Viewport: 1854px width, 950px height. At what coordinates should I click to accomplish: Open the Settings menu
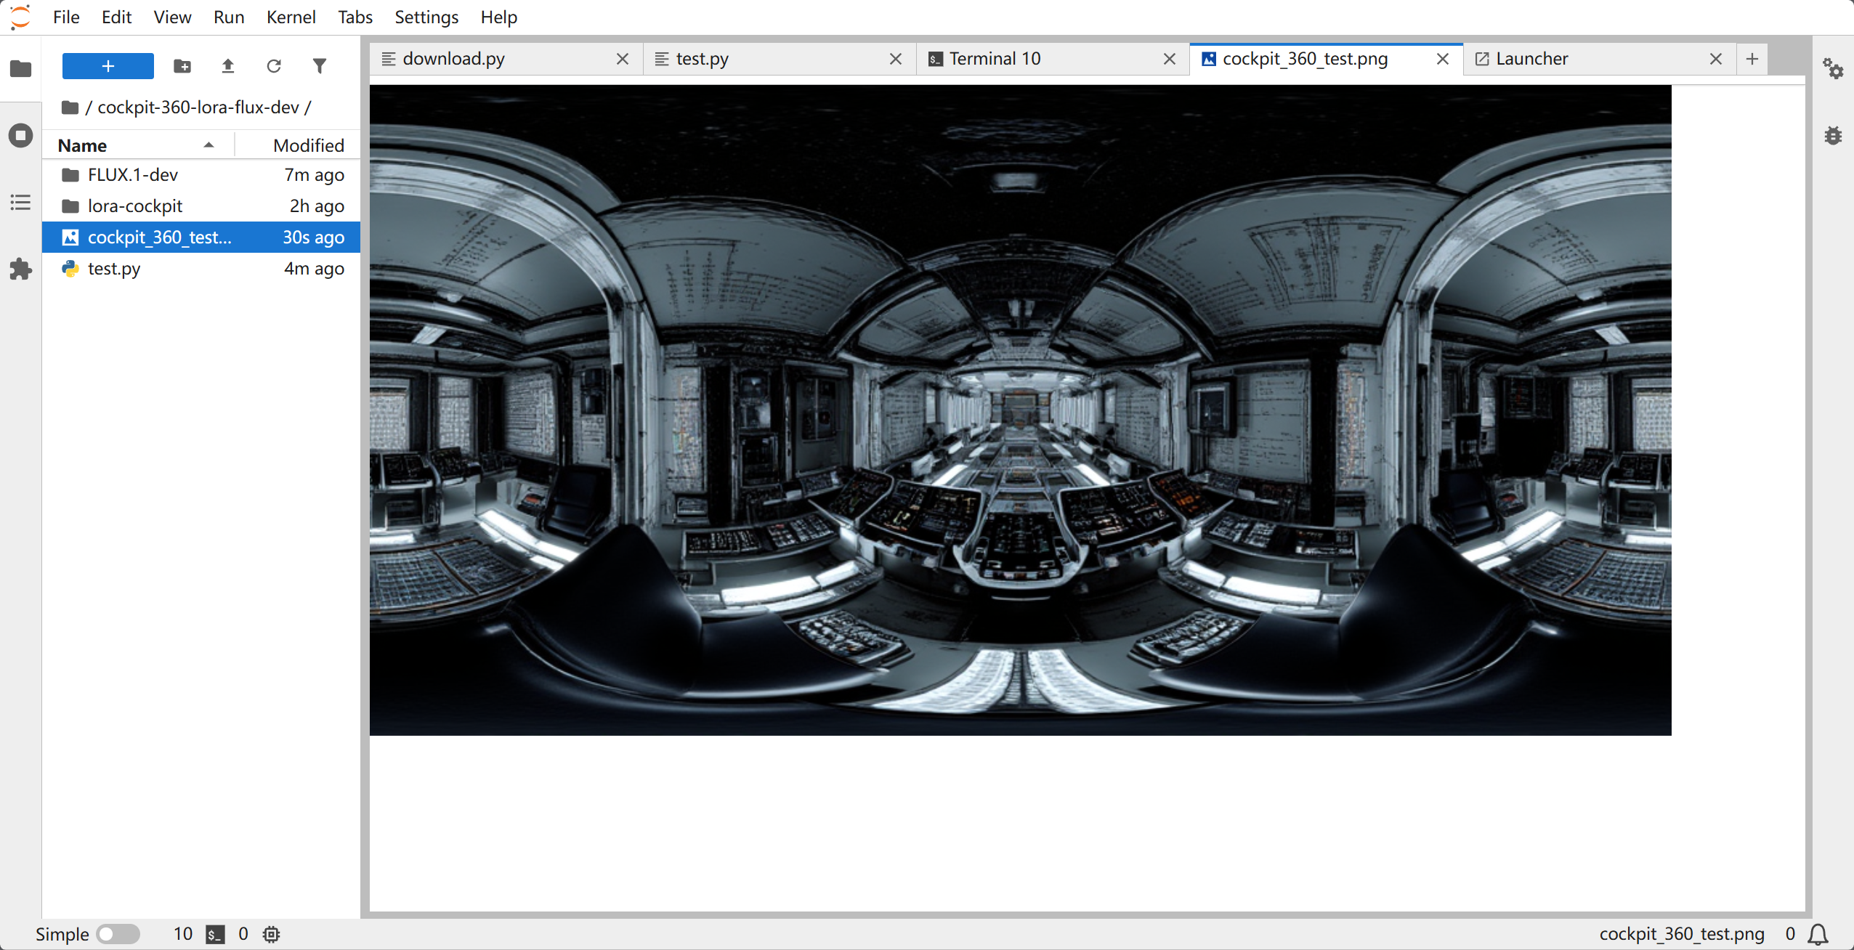click(426, 17)
